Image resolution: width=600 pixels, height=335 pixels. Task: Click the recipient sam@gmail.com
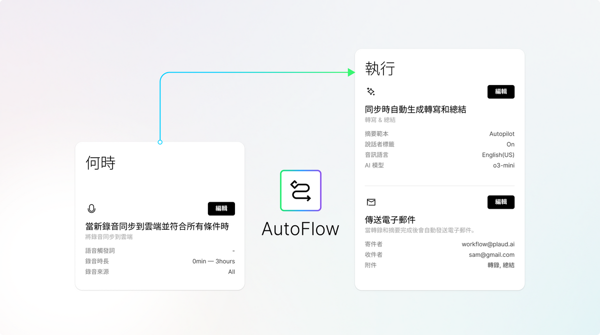click(492, 255)
